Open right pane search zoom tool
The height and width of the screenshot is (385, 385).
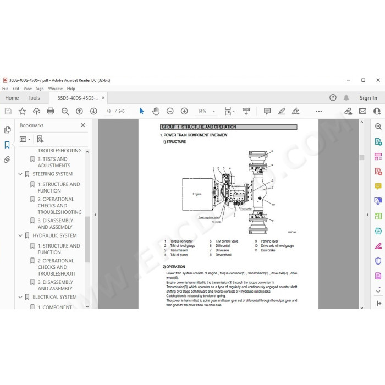click(x=378, y=127)
